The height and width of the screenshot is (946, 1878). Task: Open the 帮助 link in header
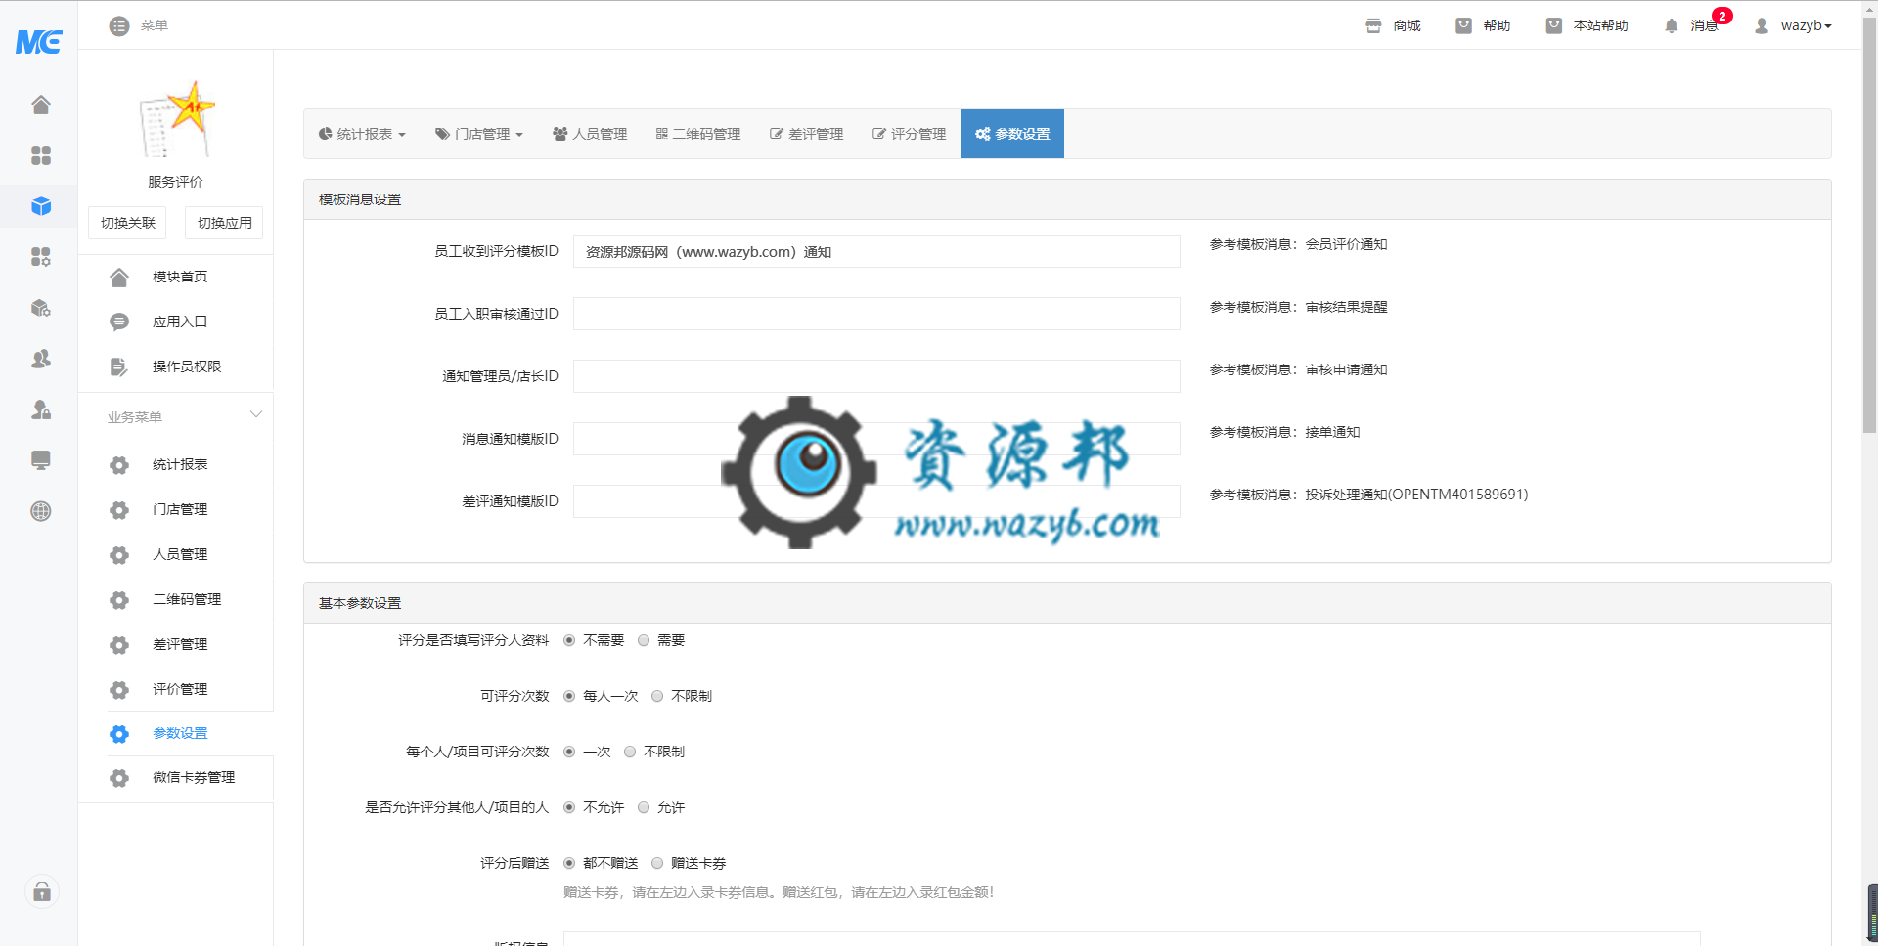pos(1484,26)
